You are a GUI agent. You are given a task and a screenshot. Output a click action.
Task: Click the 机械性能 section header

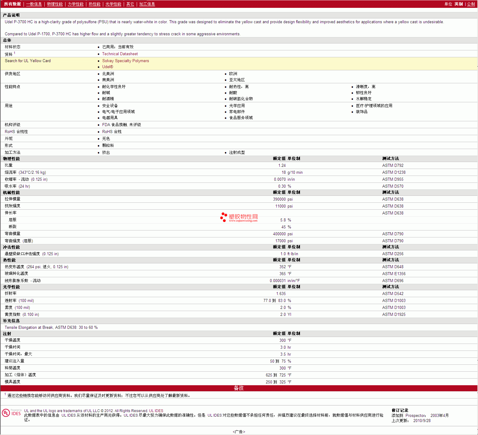pyautogui.click(x=11, y=192)
